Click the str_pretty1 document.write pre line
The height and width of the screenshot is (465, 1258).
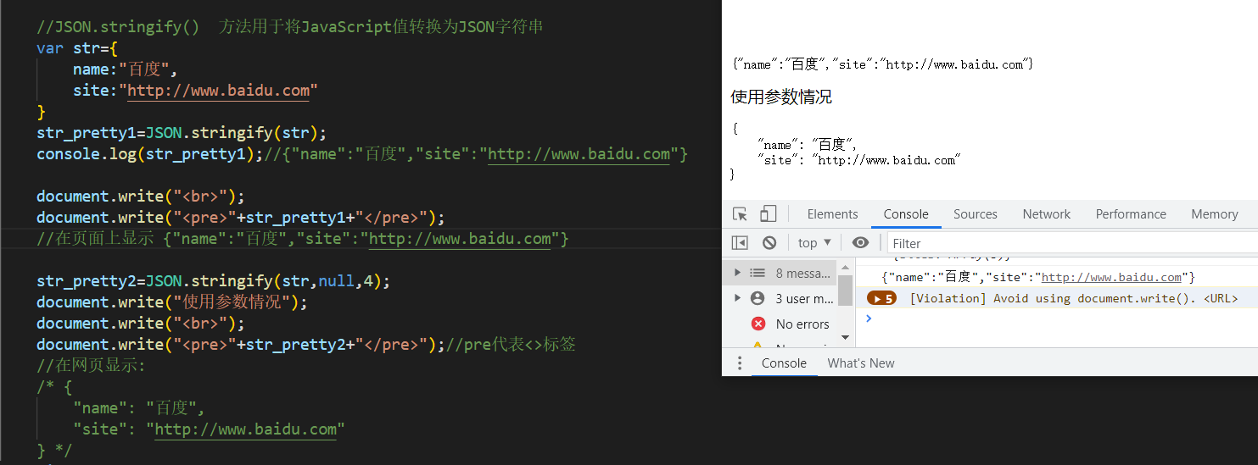pos(240,218)
